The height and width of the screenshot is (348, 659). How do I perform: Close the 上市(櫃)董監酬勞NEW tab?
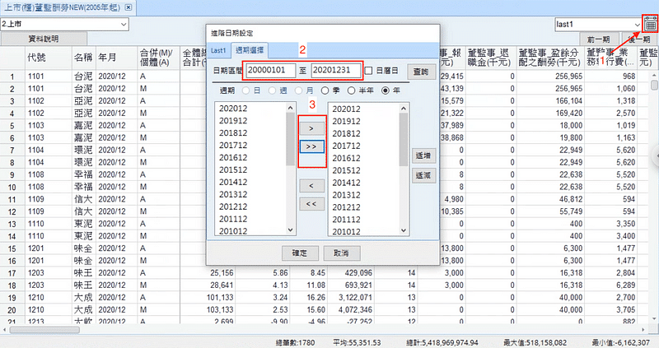129,7
